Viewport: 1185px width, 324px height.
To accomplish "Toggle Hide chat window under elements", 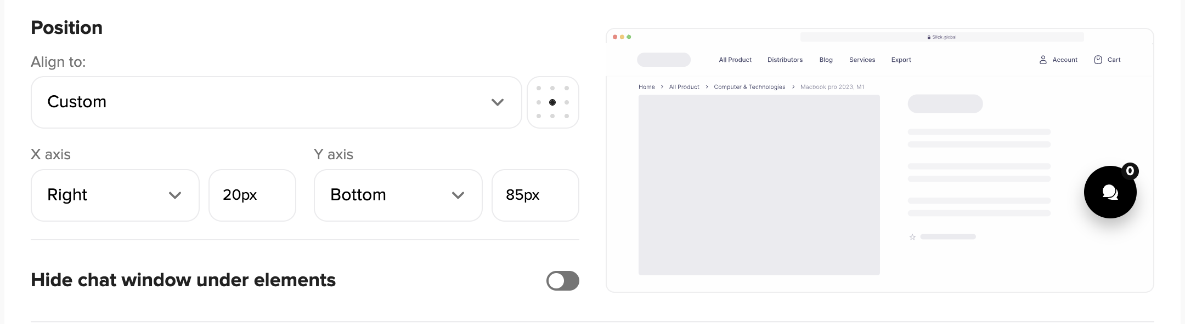I will pyautogui.click(x=562, y=281).
